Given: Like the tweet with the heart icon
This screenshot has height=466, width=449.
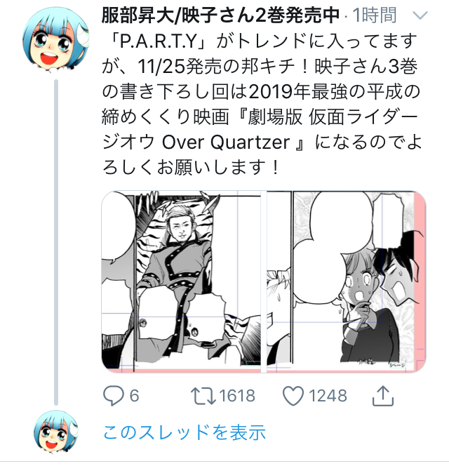Looking at the screenshot, I should click(293, 396).
